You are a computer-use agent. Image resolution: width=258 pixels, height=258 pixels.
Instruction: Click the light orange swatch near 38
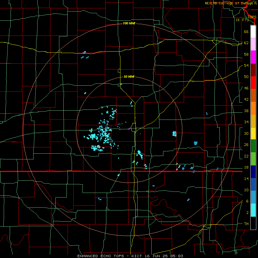(253, 108)
